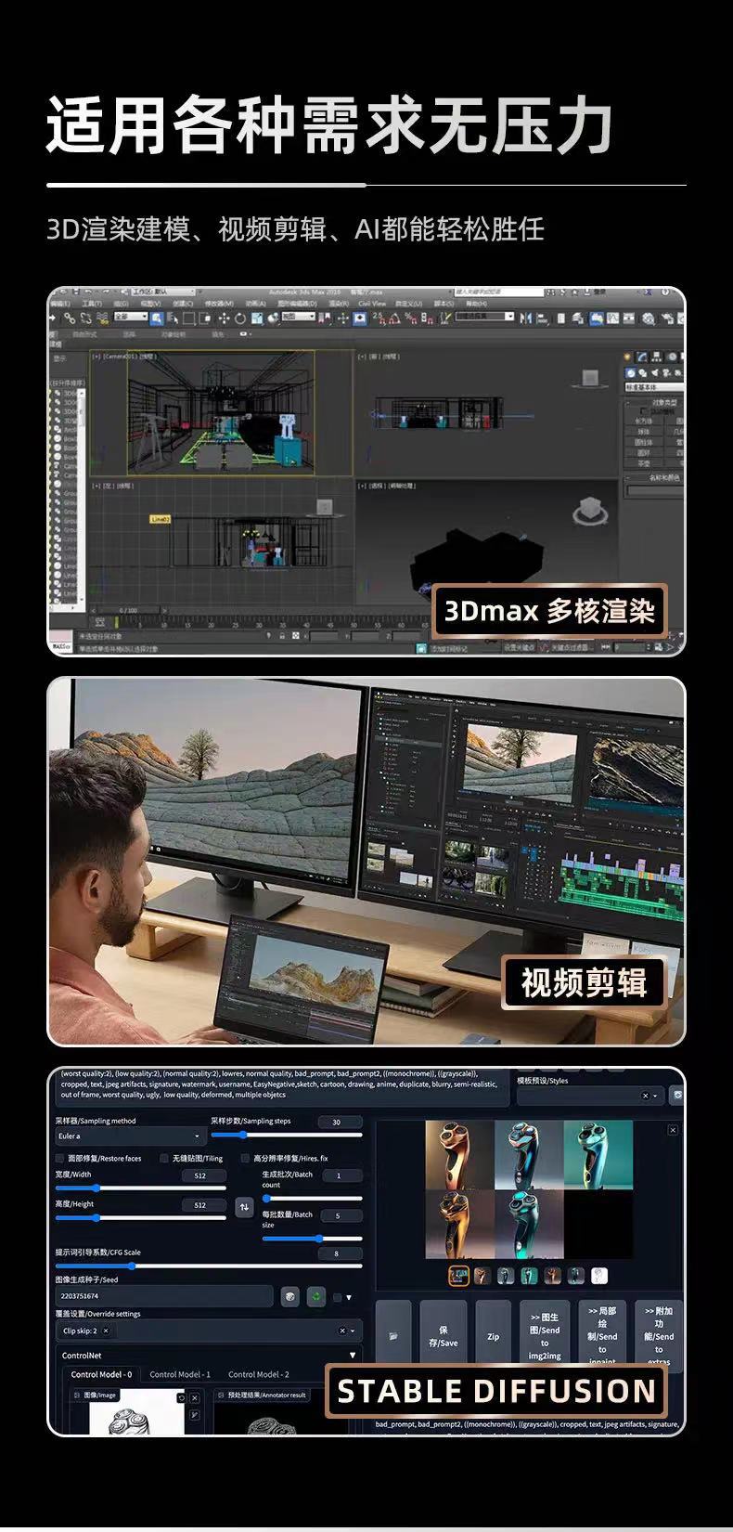Open the Sampling method Euler a dropdown
The width and height of the screenshot is (733, 1532).
[x=129, y=1136]
